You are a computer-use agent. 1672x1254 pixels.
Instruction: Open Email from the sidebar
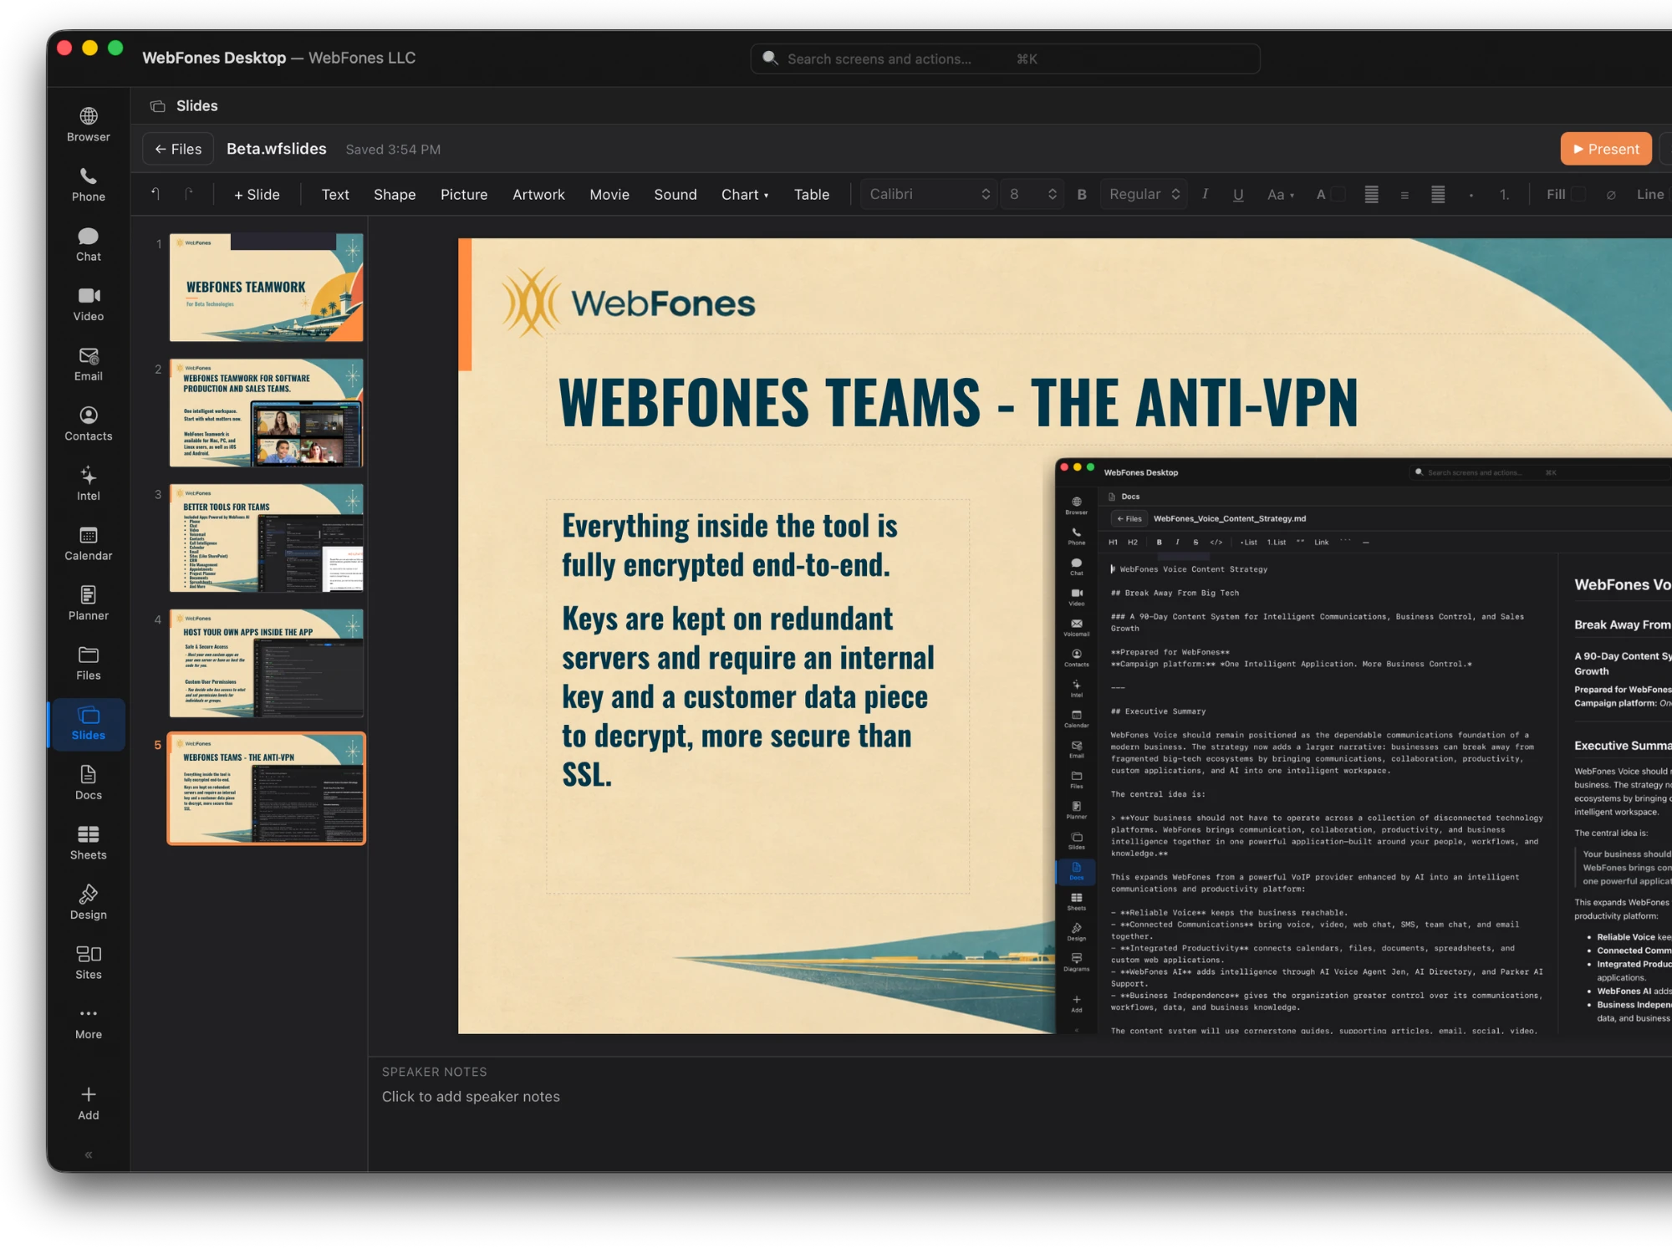coord(88,364)
